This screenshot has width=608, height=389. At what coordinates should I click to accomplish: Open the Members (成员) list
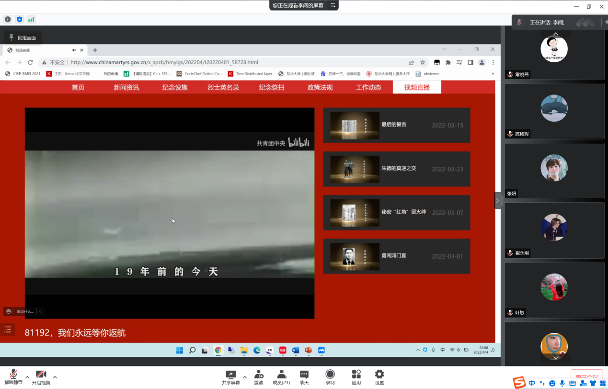point(281,377)
